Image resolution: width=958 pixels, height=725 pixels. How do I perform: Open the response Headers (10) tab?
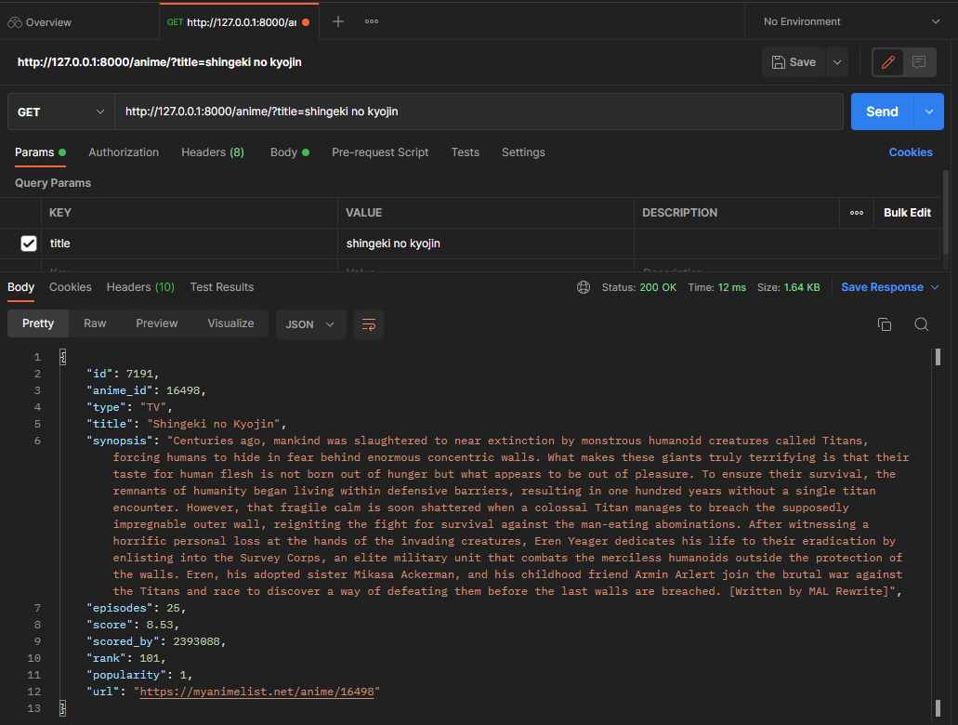(x=140, y=287)
